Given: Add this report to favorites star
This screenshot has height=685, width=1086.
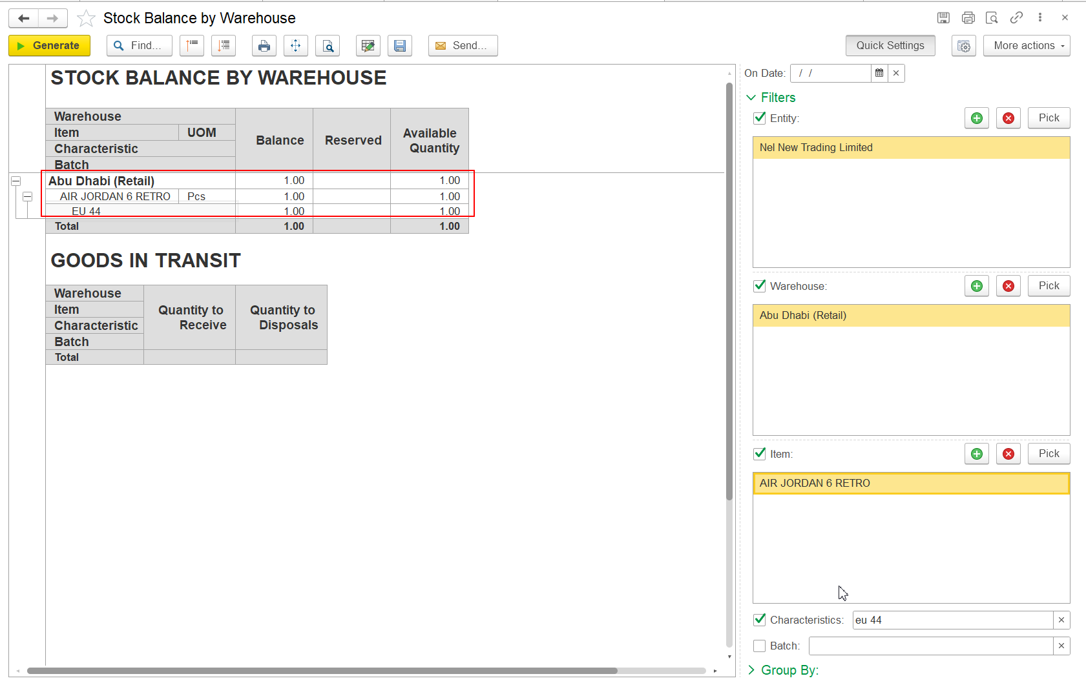Looking at the screenshot, I should (86, 19).
